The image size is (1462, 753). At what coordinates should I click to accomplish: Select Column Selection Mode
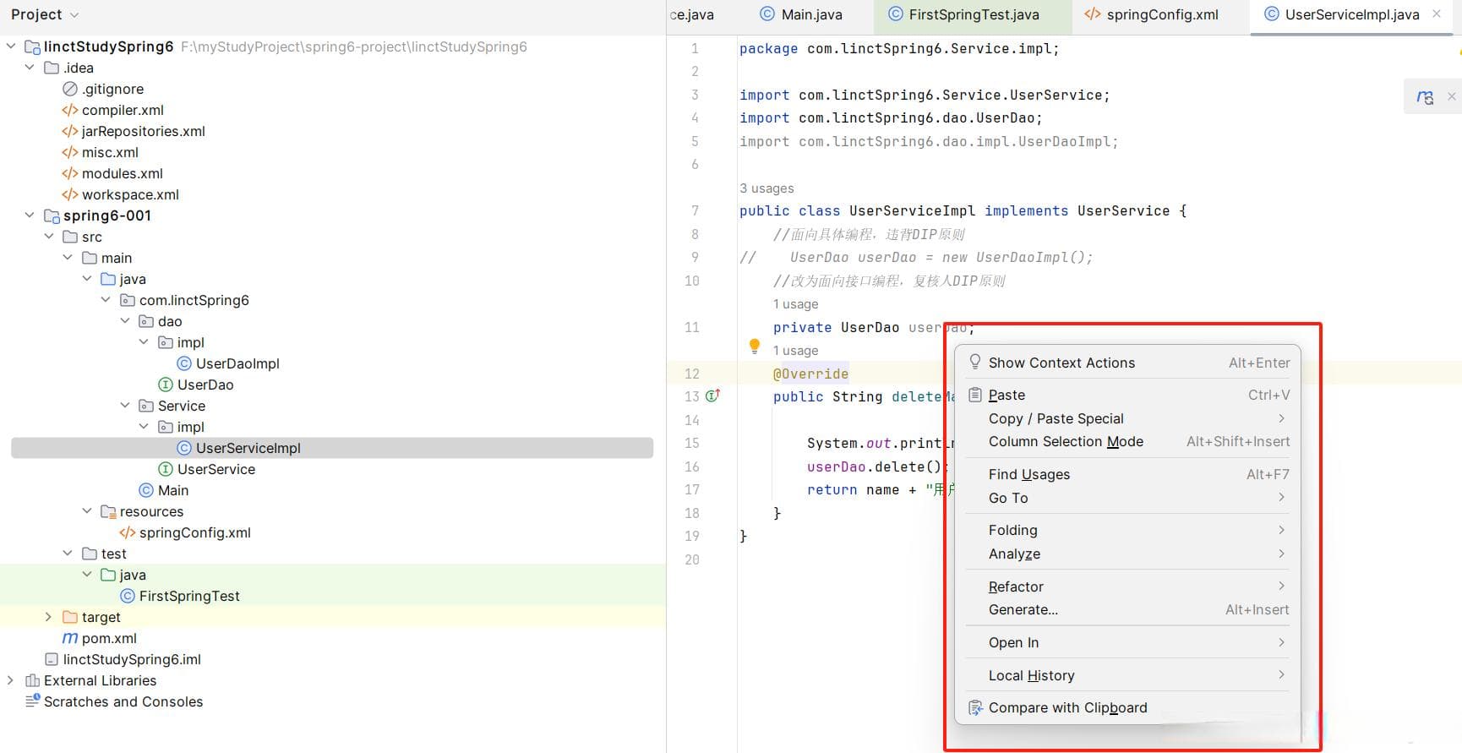pos(1128,441)
